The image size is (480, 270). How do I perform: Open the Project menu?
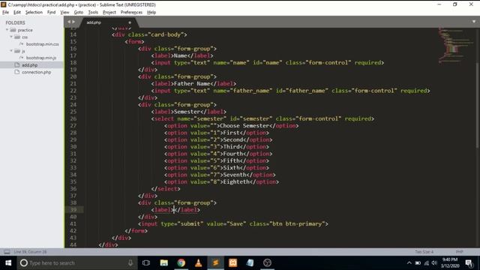click(109, 12)
